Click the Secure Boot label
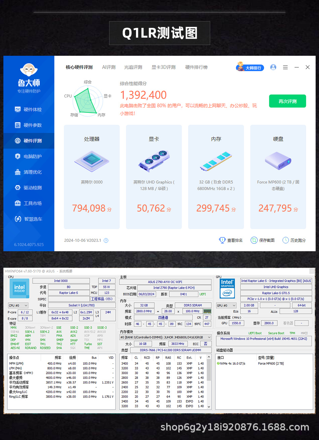This screenshot has width=319, height=440. pos(276,333)
